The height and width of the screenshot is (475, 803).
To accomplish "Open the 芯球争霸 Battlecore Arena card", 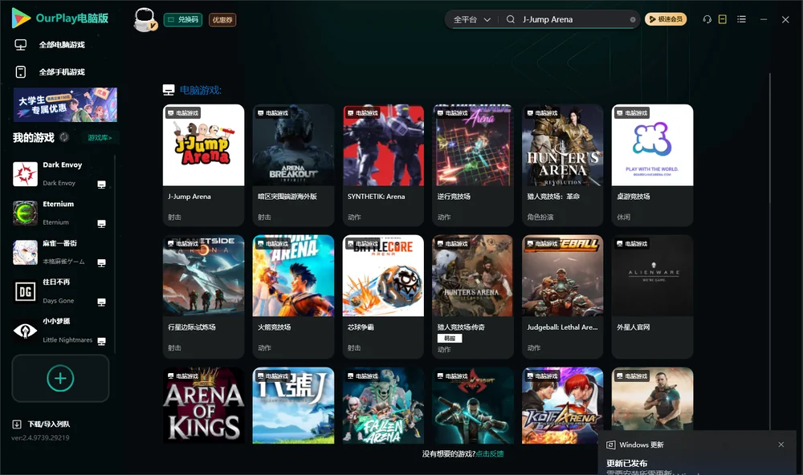I will [383, 296].
